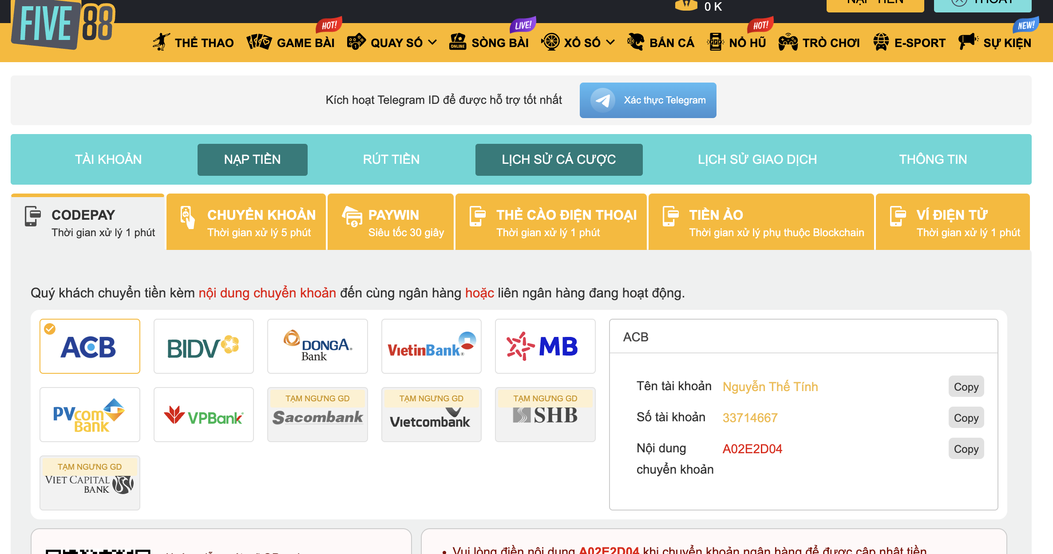
Task: Select the Thể Thao sports icon
Action: [162, 41]
